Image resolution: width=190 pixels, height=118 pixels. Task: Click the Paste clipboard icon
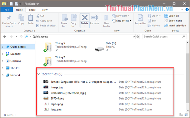click(30, 18)
